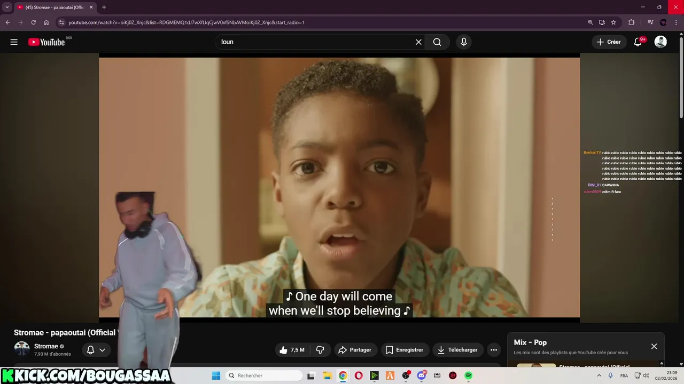Click the Partager share button
Image resolution: width=684 pixels, height=384 pixels.
pyautogui.click(x=355, y=350)
